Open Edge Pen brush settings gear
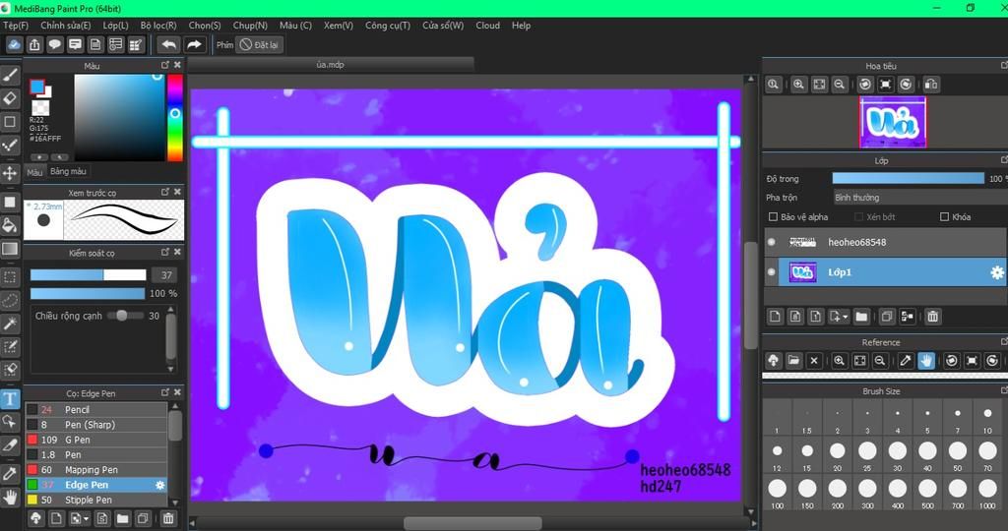The image size is (1008, 531). click(160, 486)
